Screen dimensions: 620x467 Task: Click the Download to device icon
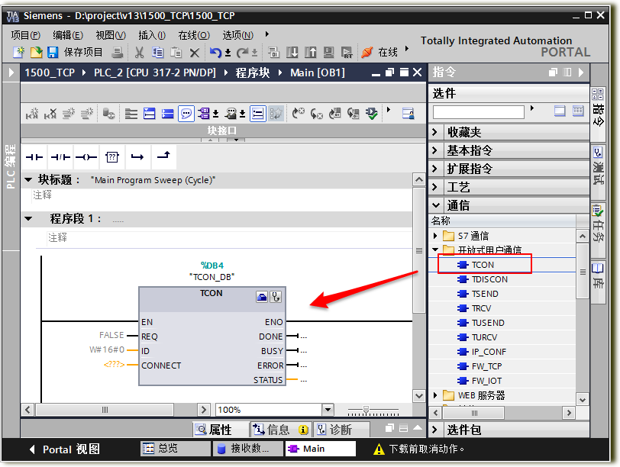pos(292,52)
